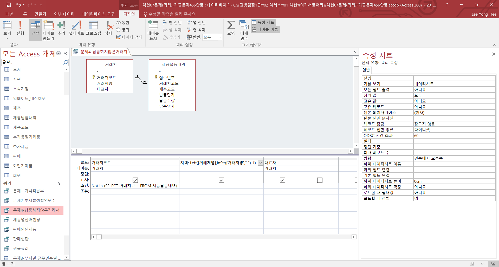The height and width of the screenshot is (267, 499).
Task: Click the query grid horizontal scrollbar
Action: [224, 237]
